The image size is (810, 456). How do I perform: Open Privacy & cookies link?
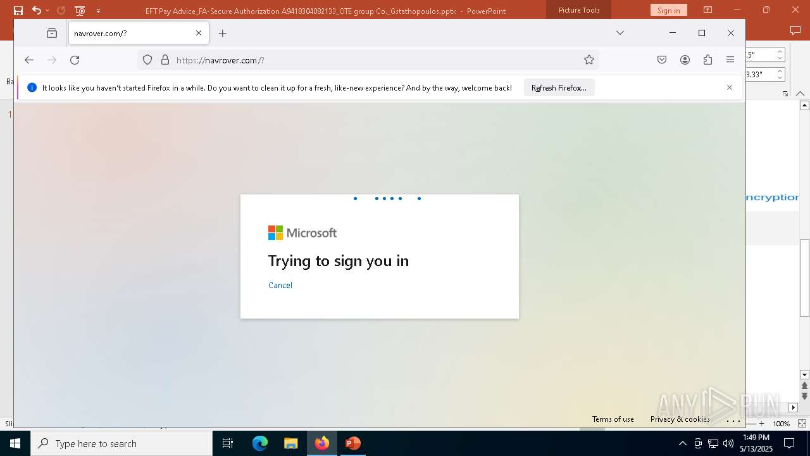(680, 419)
